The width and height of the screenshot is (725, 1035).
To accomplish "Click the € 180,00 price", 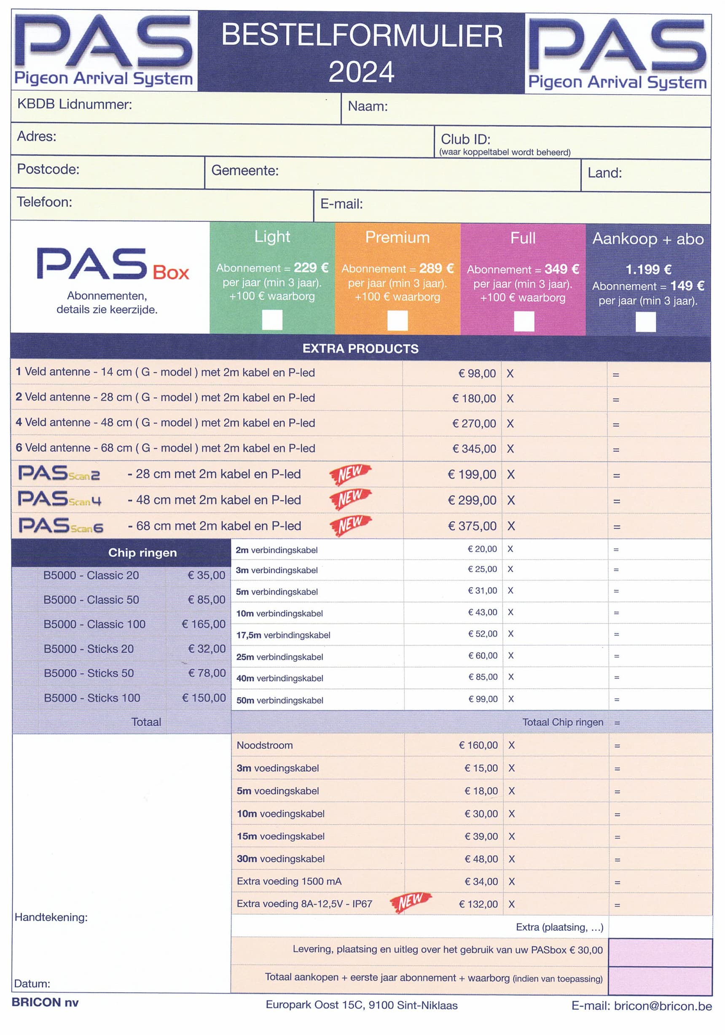I will [x=474, y=399].
